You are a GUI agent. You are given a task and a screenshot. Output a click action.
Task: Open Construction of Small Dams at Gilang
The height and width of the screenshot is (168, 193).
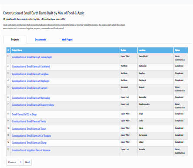[x=29, y=143]
